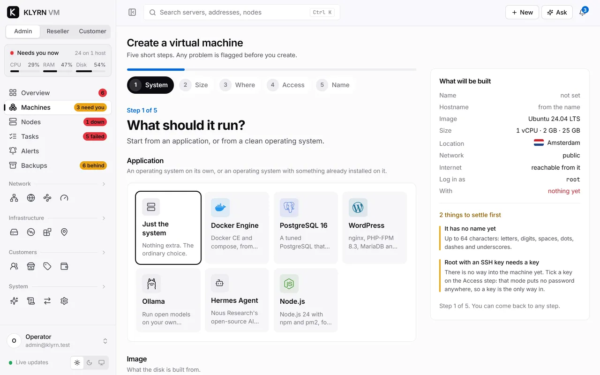
Task: Open the blocks grid icon under Infrastructure
Action: [x=47, y=232]
